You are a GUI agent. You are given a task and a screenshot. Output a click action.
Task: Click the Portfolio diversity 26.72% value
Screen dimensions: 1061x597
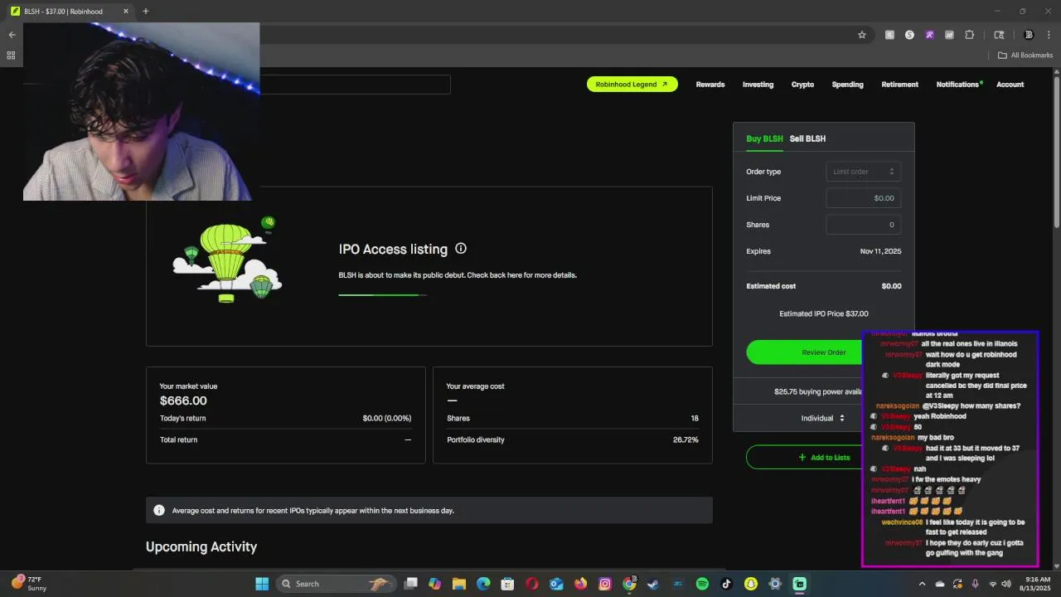coord(686,439)
